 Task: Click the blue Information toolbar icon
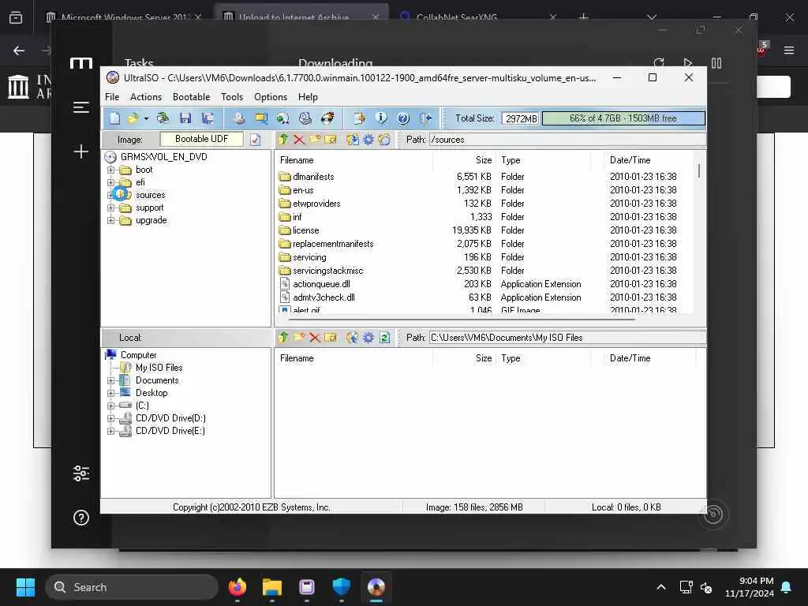(381, 118)
